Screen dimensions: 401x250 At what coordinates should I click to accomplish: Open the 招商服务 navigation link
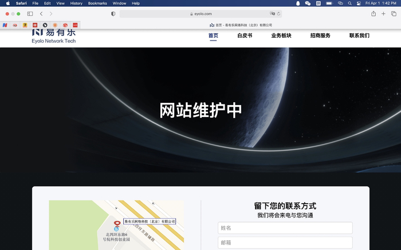click(320, 35)
